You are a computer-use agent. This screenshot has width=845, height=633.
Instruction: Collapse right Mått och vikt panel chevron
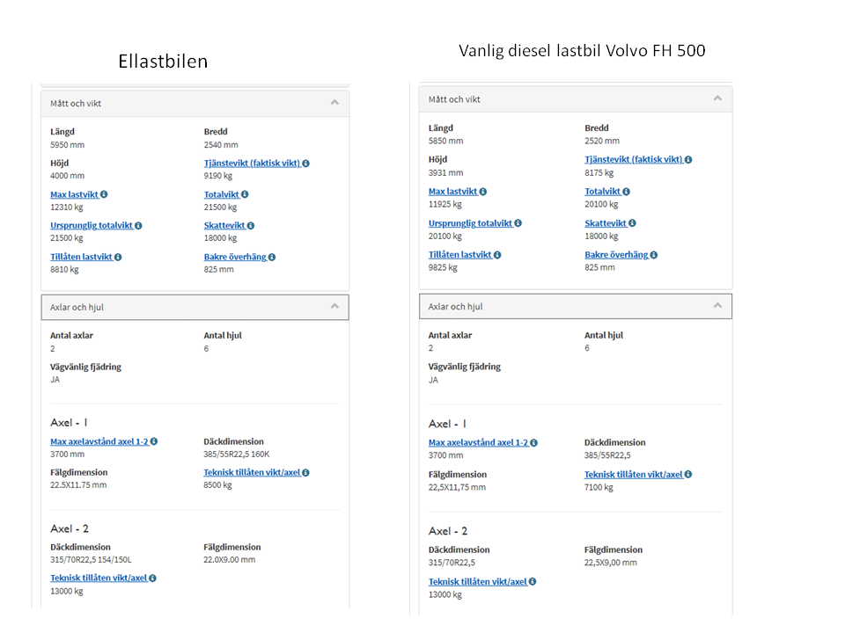pos(717,98)
